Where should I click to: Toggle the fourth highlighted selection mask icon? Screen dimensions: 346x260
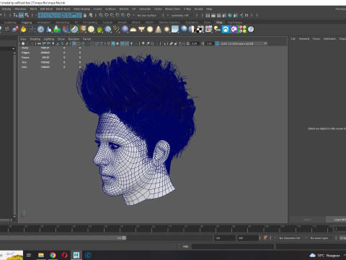(57, 15)
